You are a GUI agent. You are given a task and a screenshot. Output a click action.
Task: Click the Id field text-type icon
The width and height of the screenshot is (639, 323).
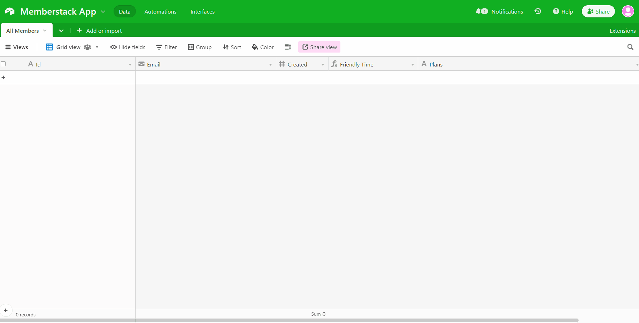pyautogui.click(x=31, y=64)
